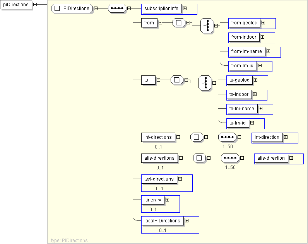The image size is (308, 244).
Task: Click the choice compositor icon in the from branch
Action: (207, 26)
